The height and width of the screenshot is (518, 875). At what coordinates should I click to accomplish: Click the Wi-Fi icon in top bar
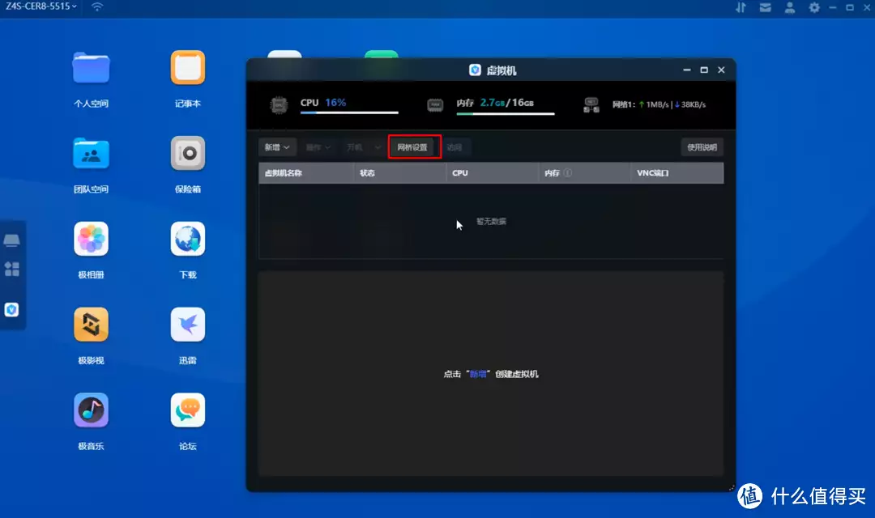tap(97, 6)
